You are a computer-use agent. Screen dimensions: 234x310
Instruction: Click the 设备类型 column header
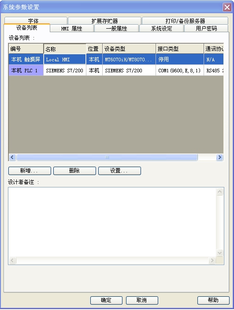[x=129, y=49]
